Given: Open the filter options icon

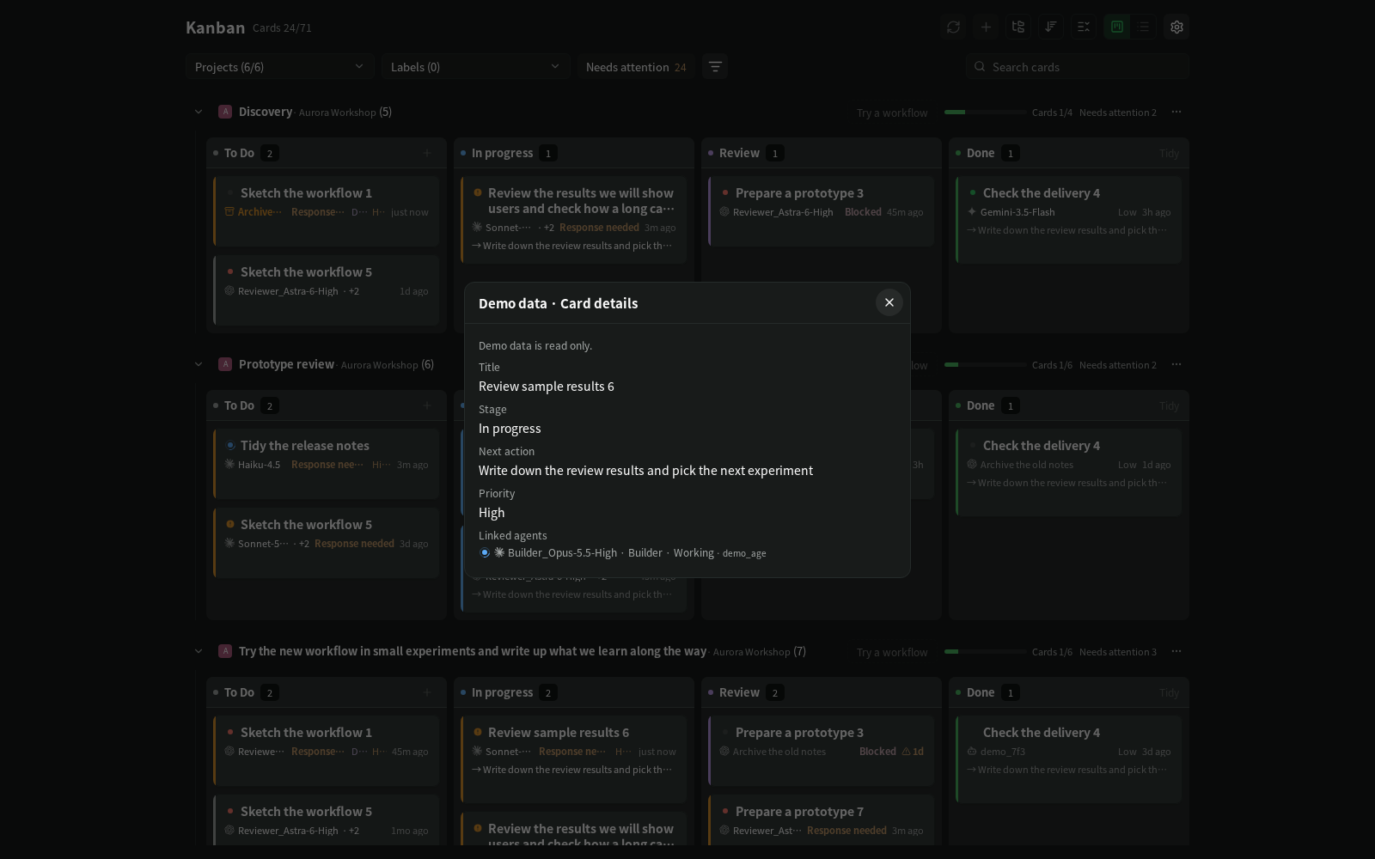Looking at the screenshot, I should point(715,66).
